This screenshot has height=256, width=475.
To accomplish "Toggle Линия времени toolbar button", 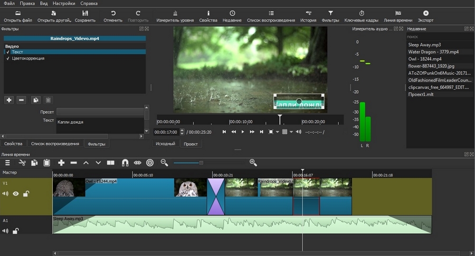I will [x=398, y=16].
